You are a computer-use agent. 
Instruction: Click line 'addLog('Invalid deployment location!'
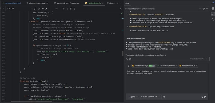point(58,99)
